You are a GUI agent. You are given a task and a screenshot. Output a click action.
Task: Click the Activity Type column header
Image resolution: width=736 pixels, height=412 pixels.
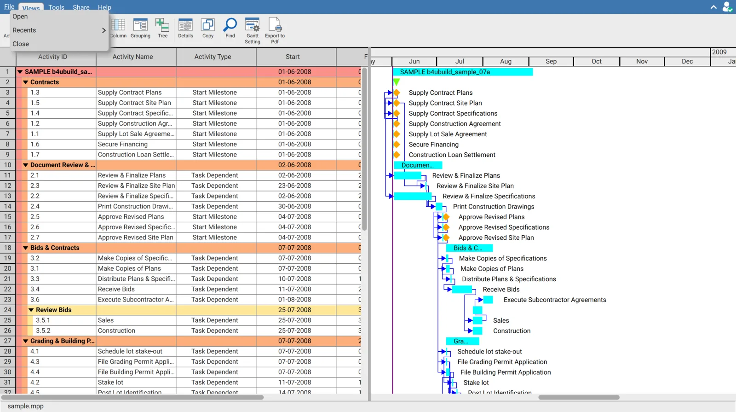click(x=216, y=57)
